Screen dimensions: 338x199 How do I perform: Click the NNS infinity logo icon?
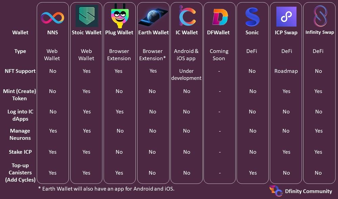tap(52, 18)
